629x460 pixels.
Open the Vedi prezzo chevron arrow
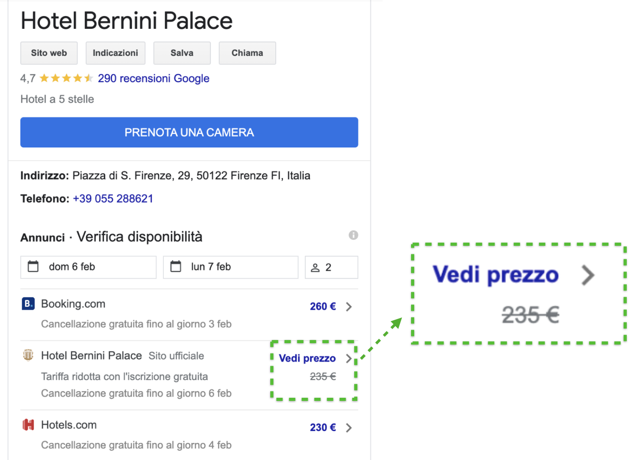(x=349, y=359)
